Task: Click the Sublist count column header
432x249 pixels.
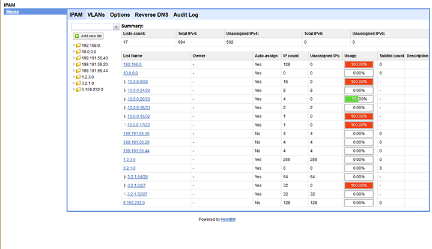Action: pos(392,56)
